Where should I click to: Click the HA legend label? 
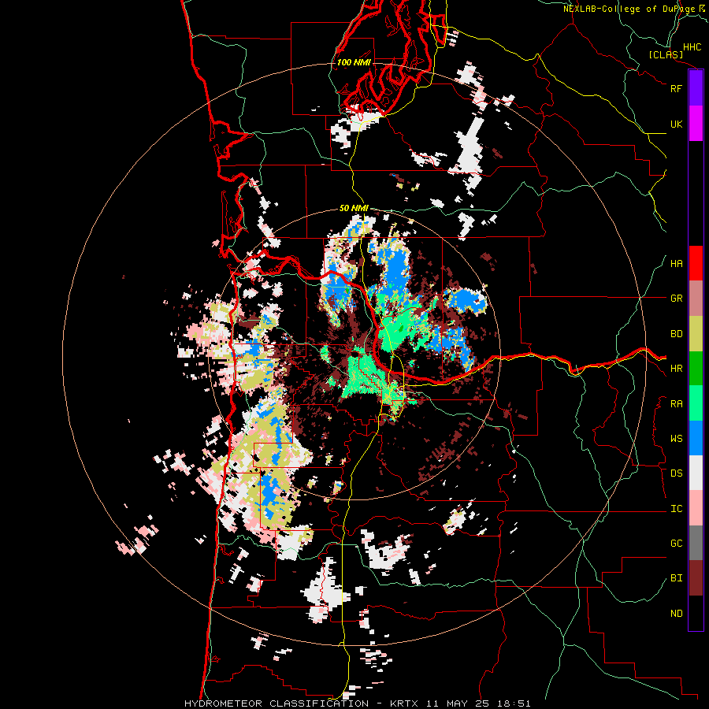(676, 264)
